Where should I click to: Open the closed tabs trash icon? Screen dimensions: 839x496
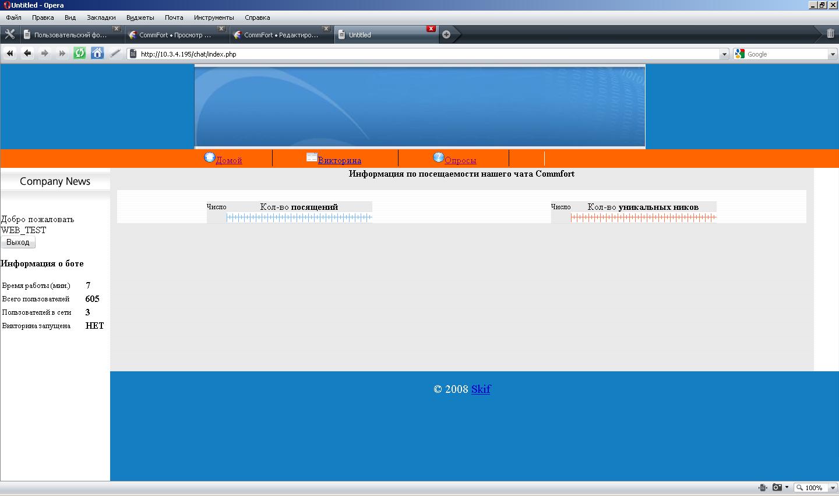tap(830, 34)
